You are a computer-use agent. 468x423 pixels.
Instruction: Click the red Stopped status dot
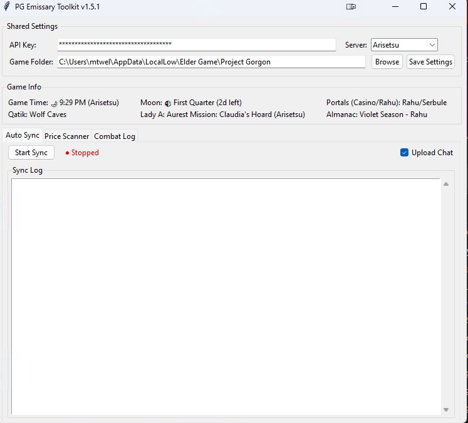(x=67, y=153)
